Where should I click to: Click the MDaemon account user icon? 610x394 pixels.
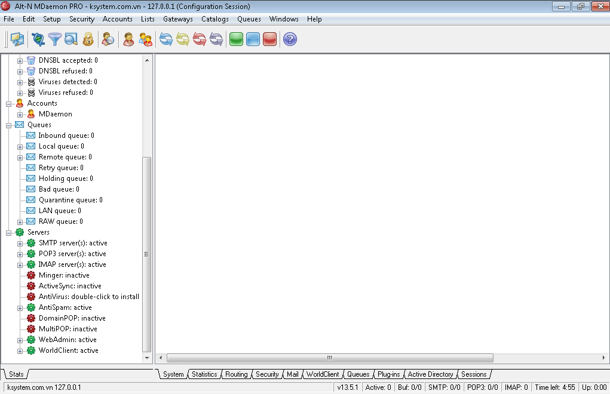point(31,114)
